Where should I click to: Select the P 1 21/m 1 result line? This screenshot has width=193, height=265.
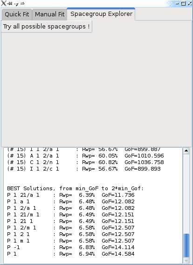(71, 215)
